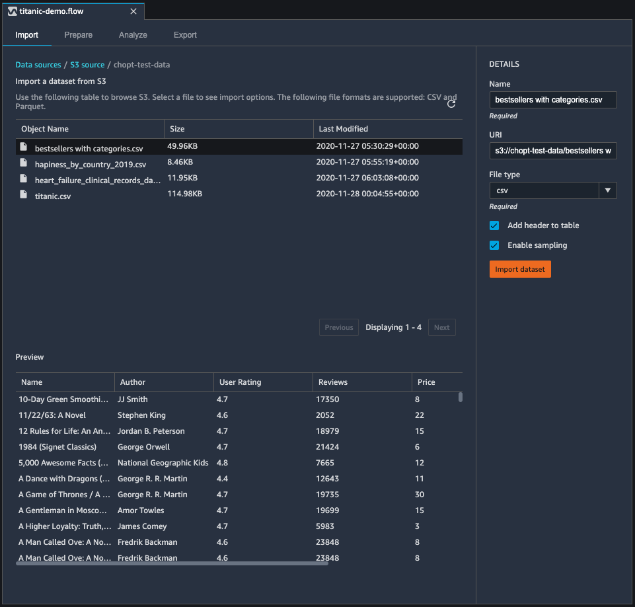Image resolution: width=635 pixels, height=607 pixels.
Task: Click the flow icon on titanic-demo.flow tab
Action: (12, 11)
